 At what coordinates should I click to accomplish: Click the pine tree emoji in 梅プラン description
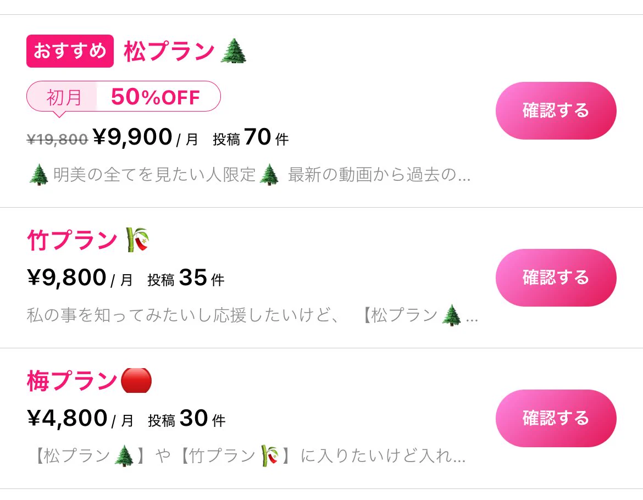124,456
